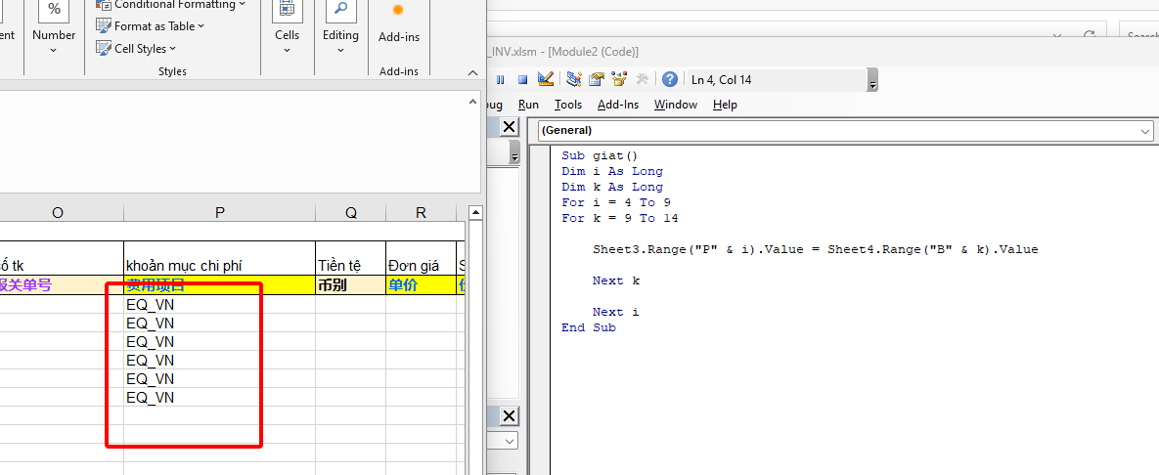1159x475 pixels.
Task: Click the 'For i = 4 To 9' line
Action: (616, 202)
